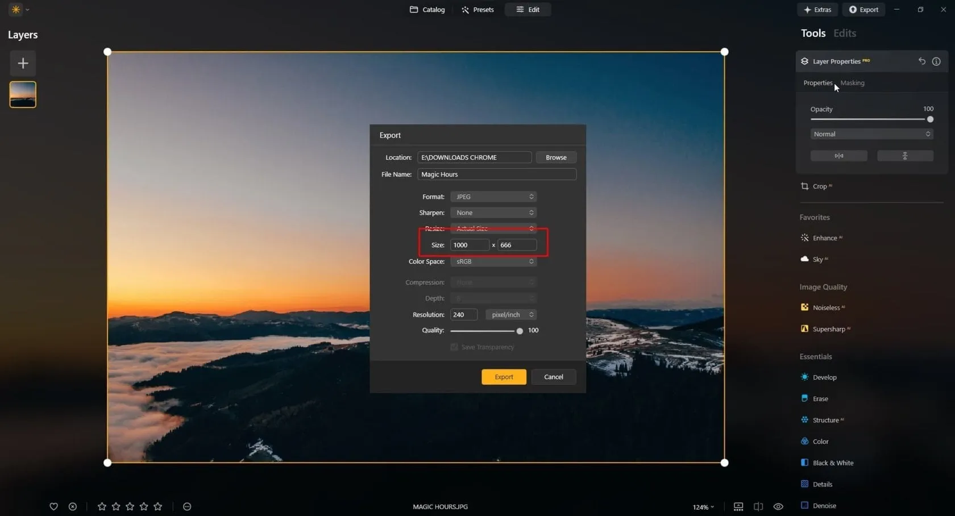Switch to the Edits tab
The height and width of the screenshot is (516, 955).
(844, 33)
